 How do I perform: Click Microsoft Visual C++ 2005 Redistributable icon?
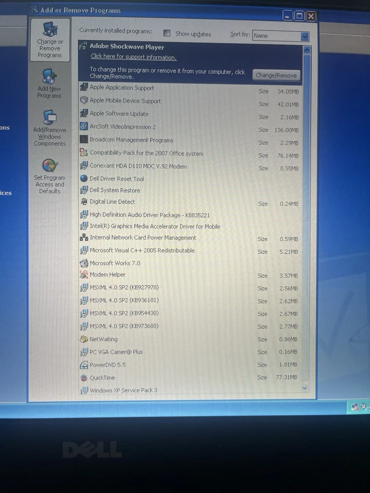[x=84, y=250]
